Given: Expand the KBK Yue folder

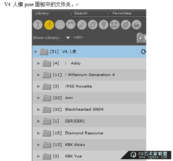Looking at the screenshot, I should coord(38,156).
